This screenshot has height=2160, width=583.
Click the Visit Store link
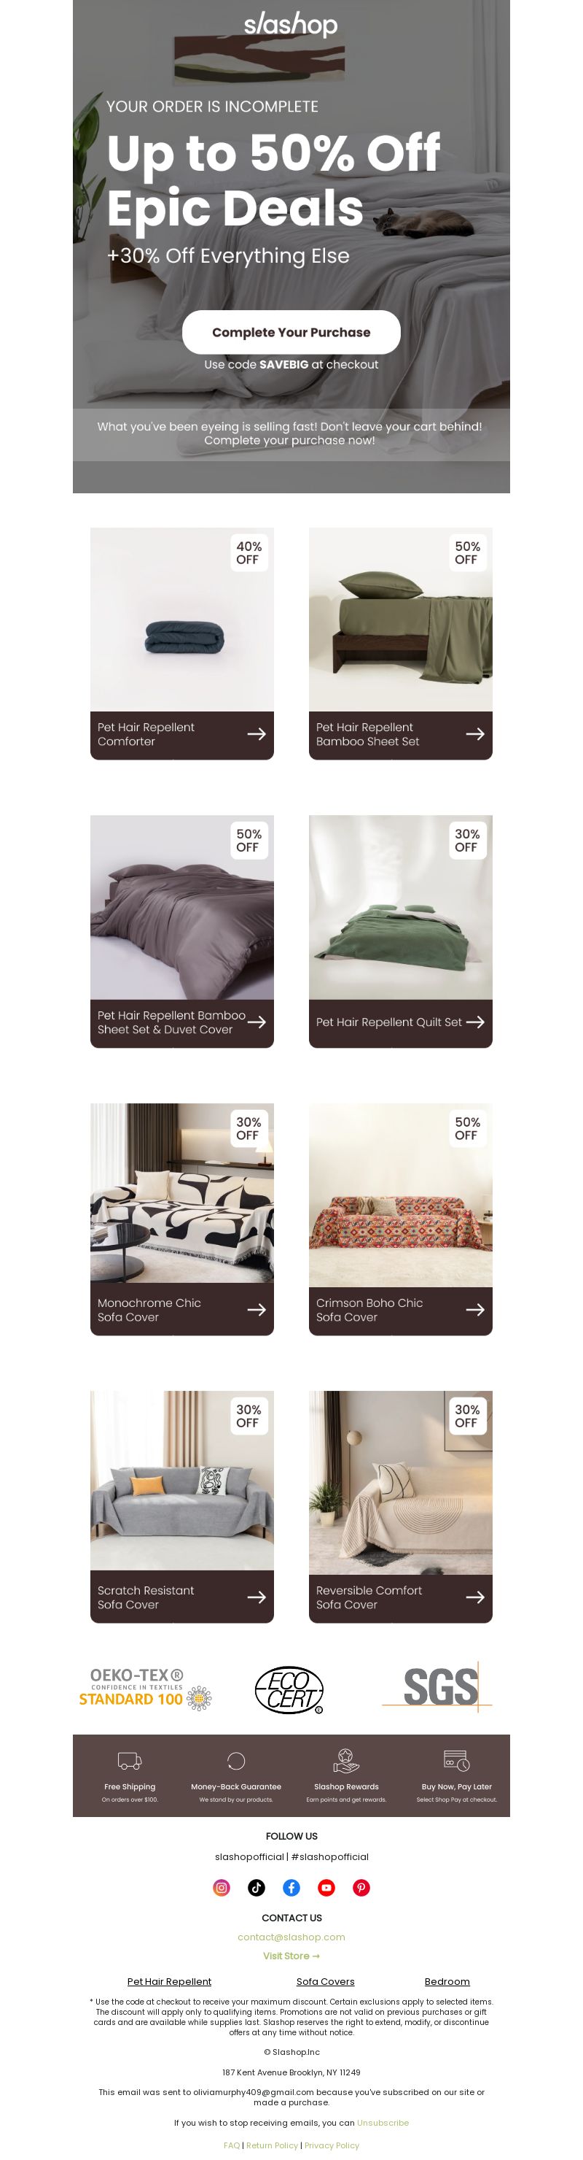coord(291,1956)
